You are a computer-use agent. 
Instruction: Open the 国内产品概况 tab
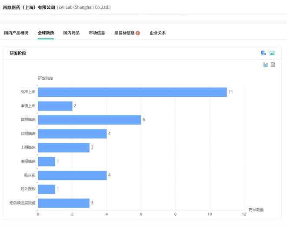[16, 33]
